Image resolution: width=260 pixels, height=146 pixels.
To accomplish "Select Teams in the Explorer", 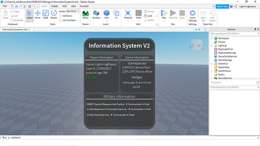I will tap(221, 75).
